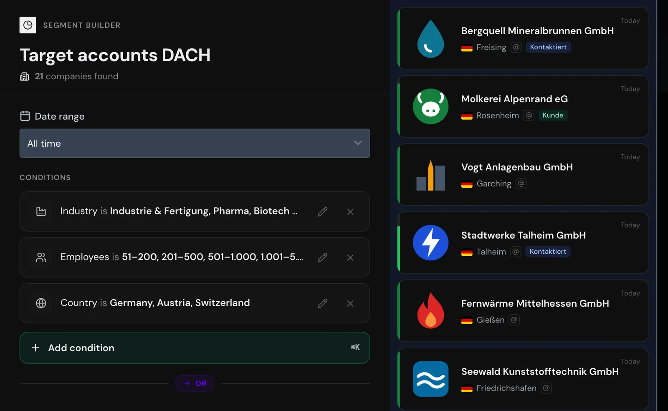
Task: Add an OR condition group
Action: point(195,383)
